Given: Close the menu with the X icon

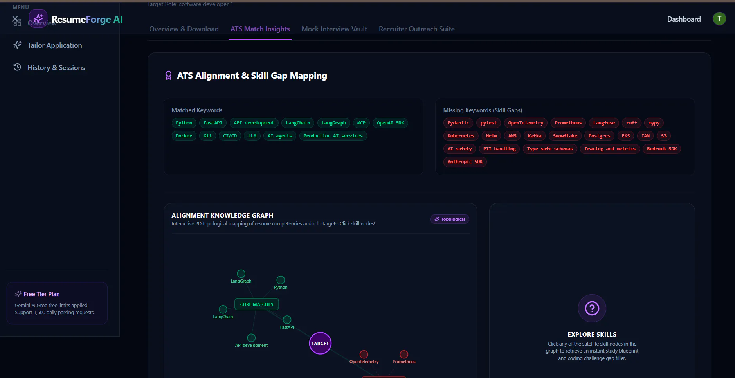Looking at the screenshot, I should coord(15,19).
